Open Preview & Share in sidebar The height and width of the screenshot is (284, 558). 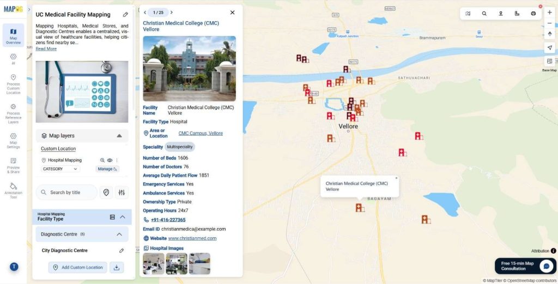(x=13, y=165)
